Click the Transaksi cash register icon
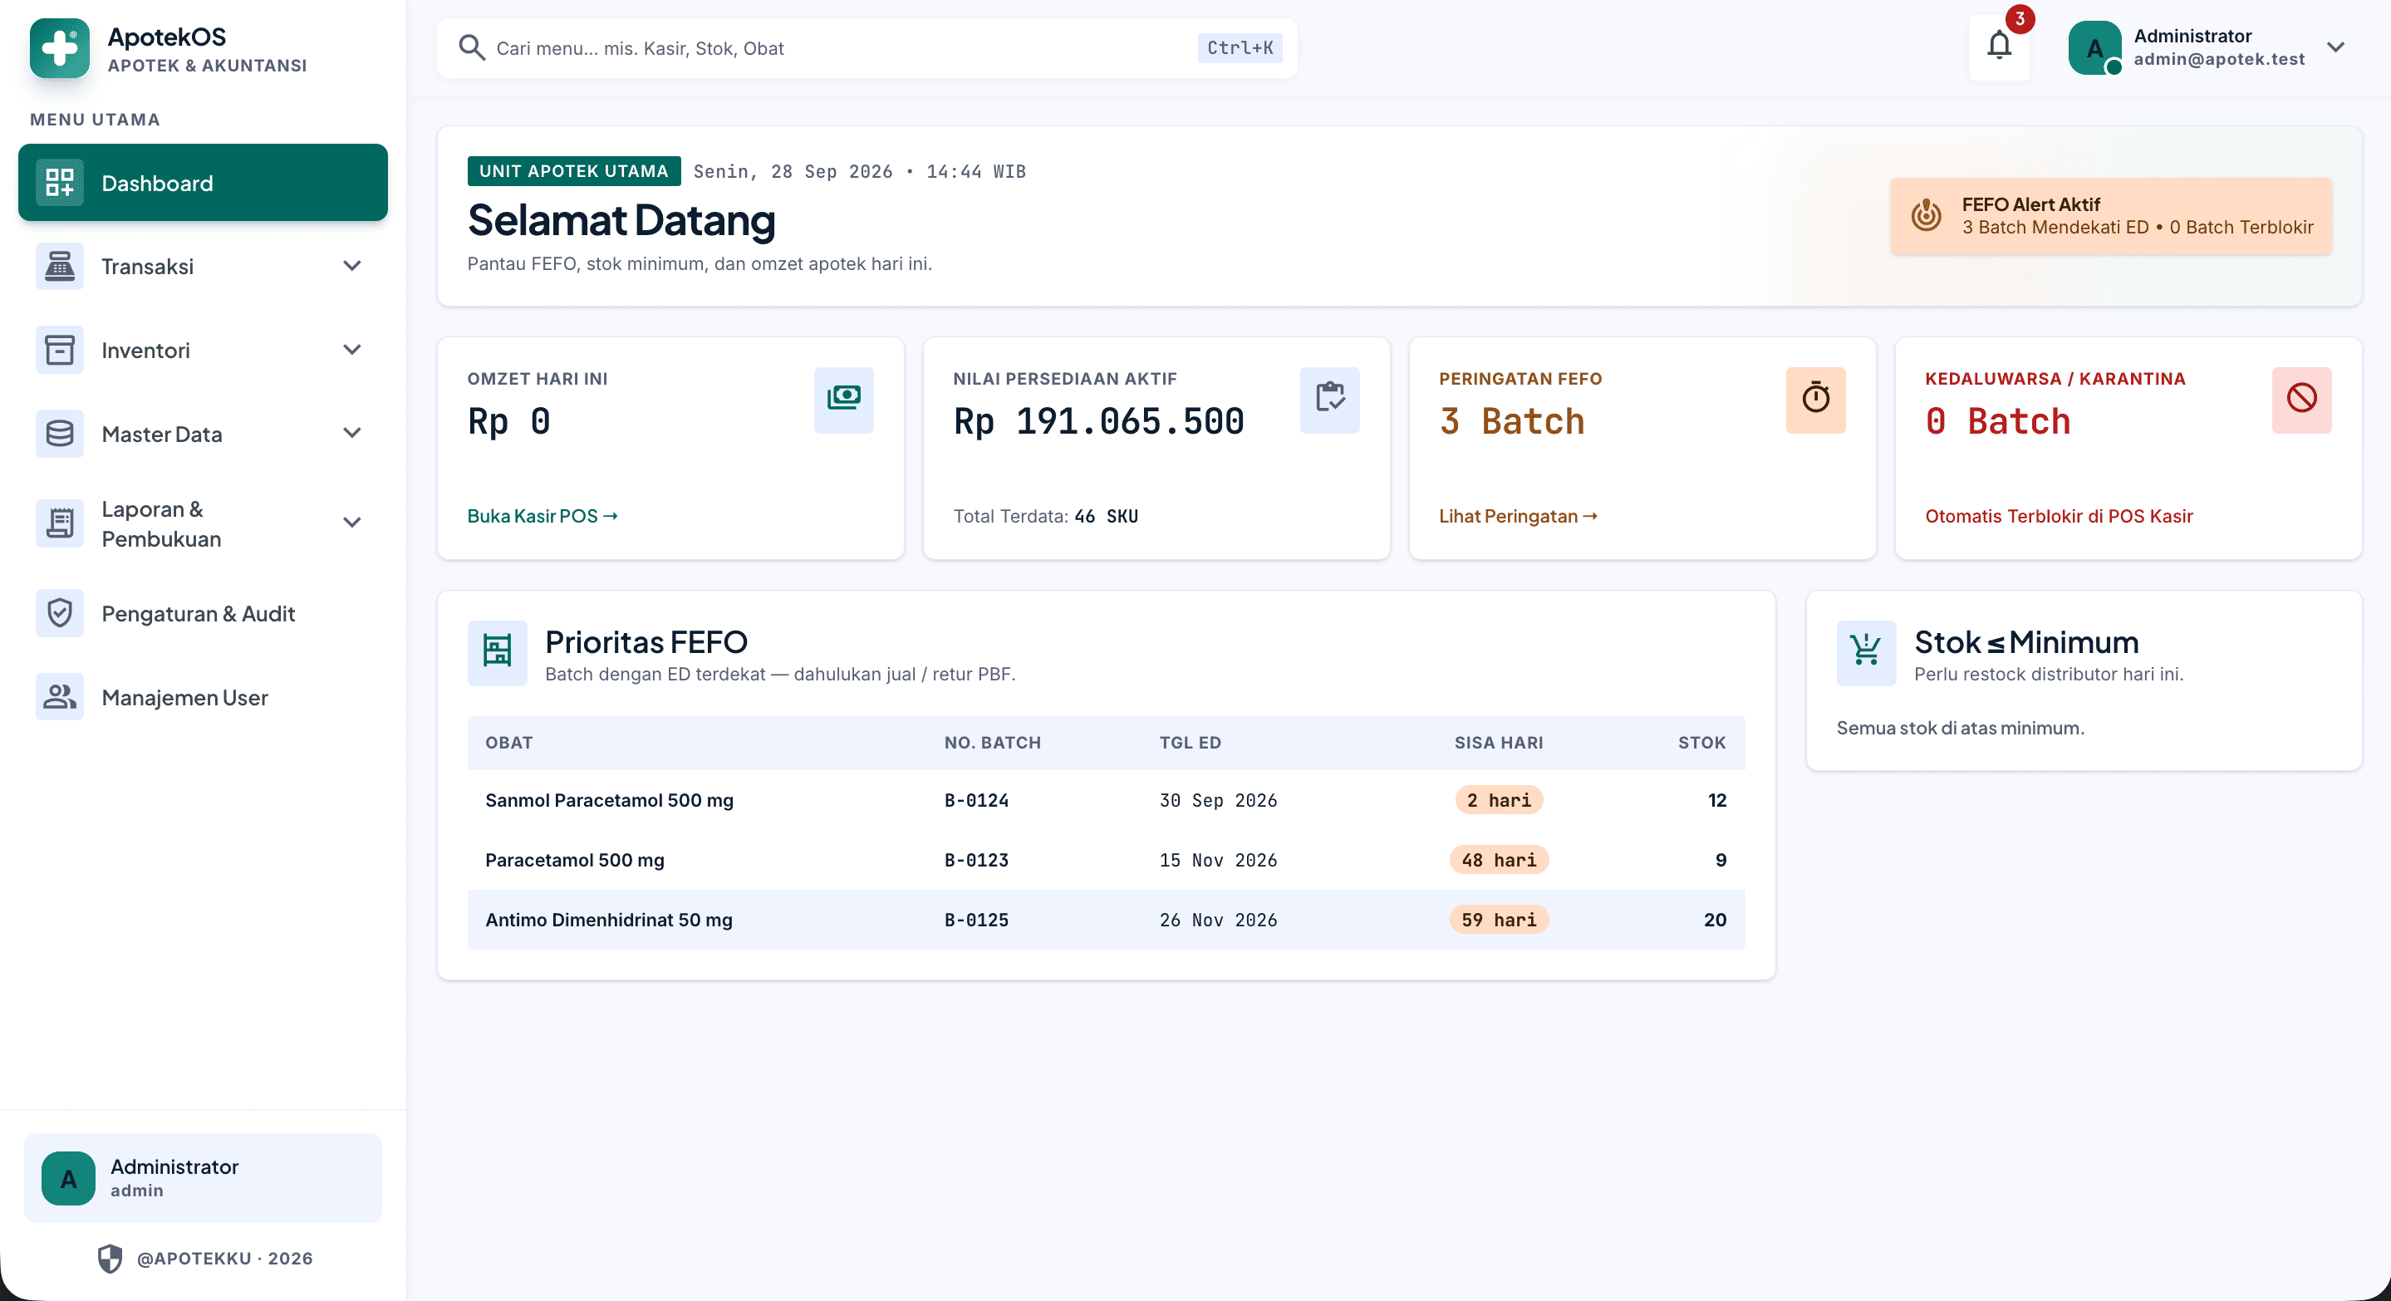The image size is (2391, 1301). pos(60,267)
